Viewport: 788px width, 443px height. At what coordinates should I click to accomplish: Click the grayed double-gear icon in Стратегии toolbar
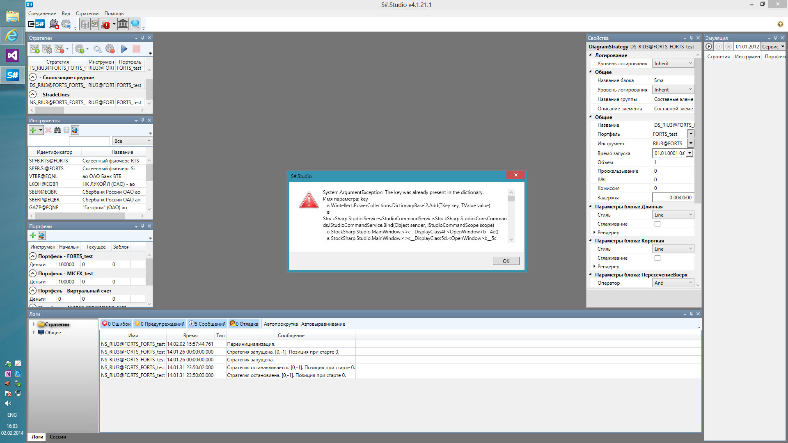coord(97,49)
